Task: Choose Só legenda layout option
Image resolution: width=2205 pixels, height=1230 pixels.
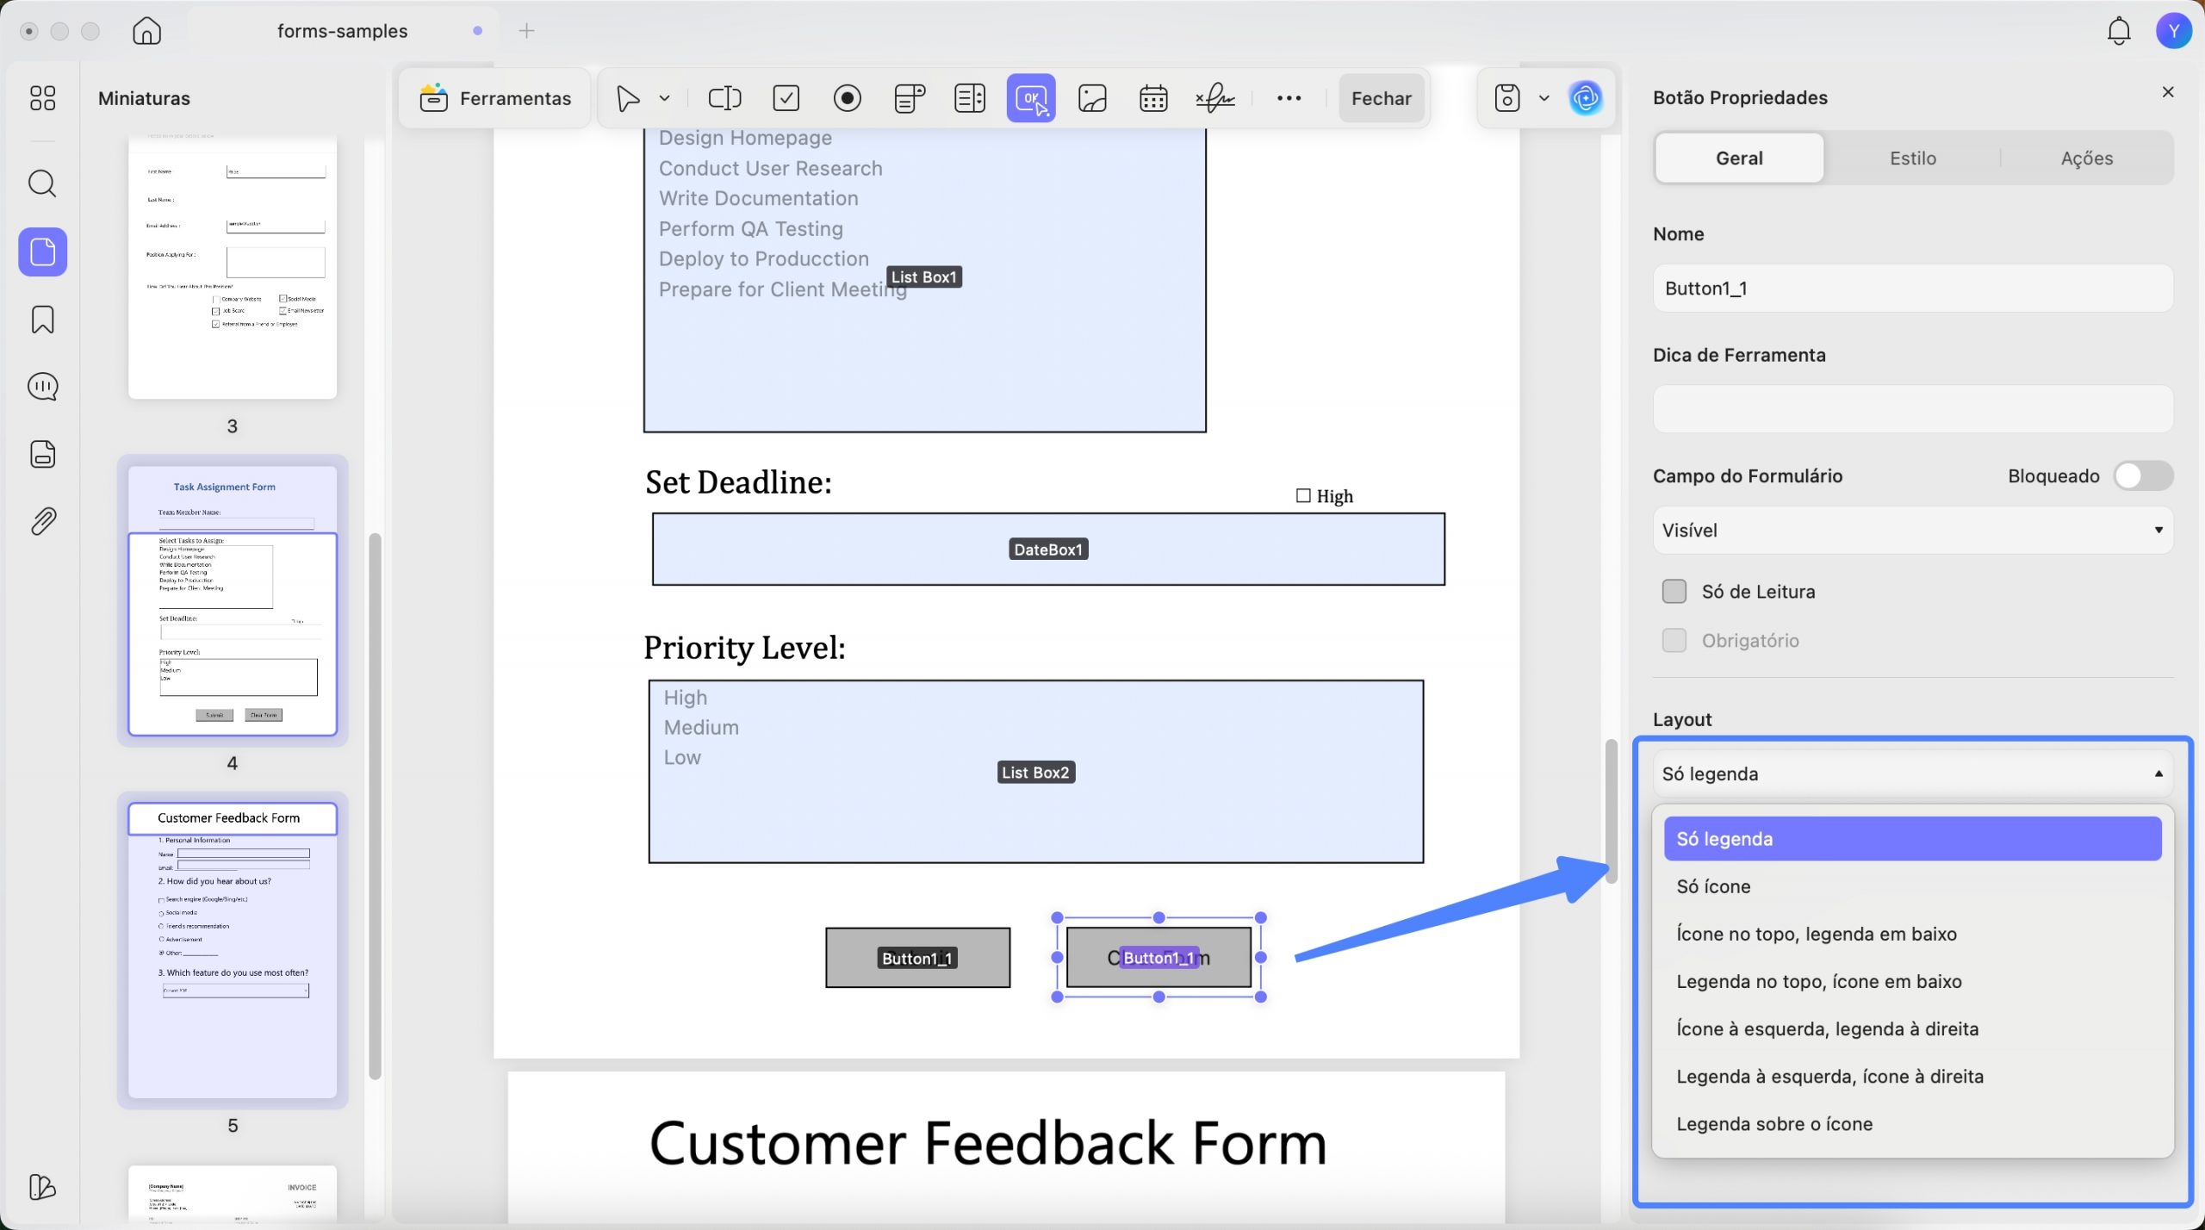Action: [x=1912, y=839]
